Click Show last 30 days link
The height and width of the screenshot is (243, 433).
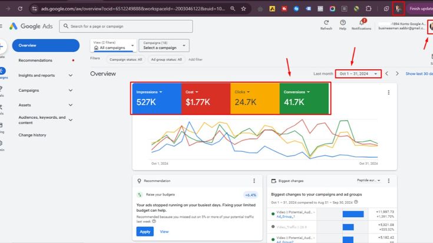(419, 74)
